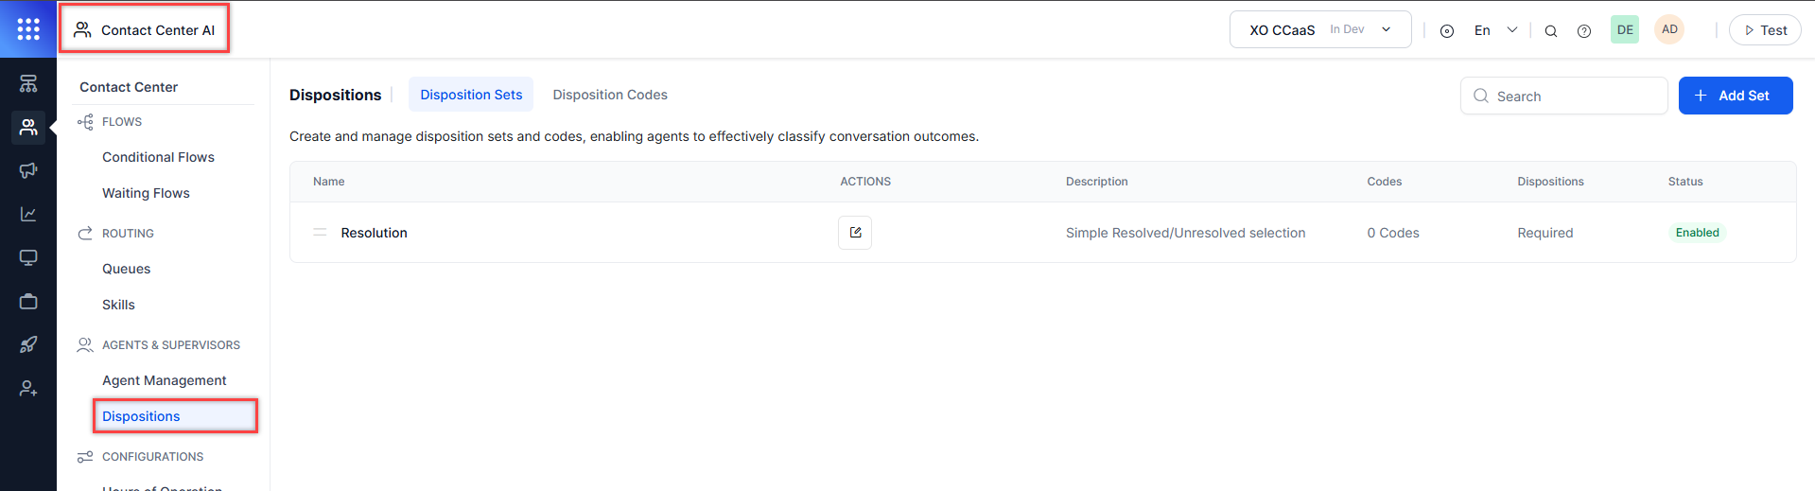
Task: Open the app launcher grid icon
Action: [28, 29]
